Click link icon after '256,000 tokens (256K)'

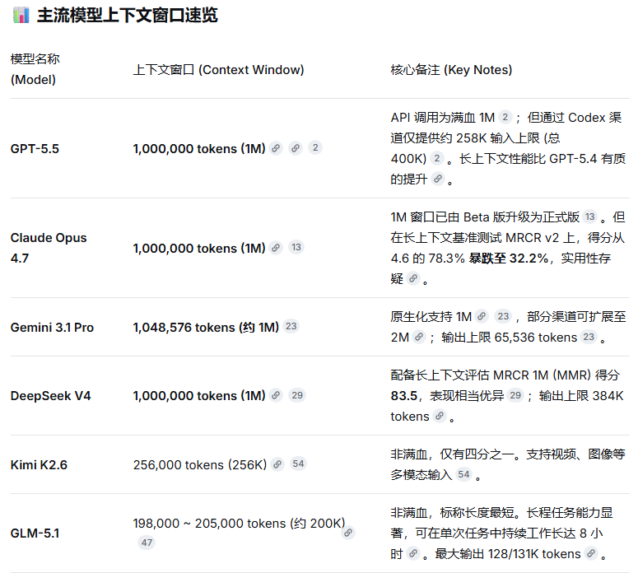pos(277,464)
